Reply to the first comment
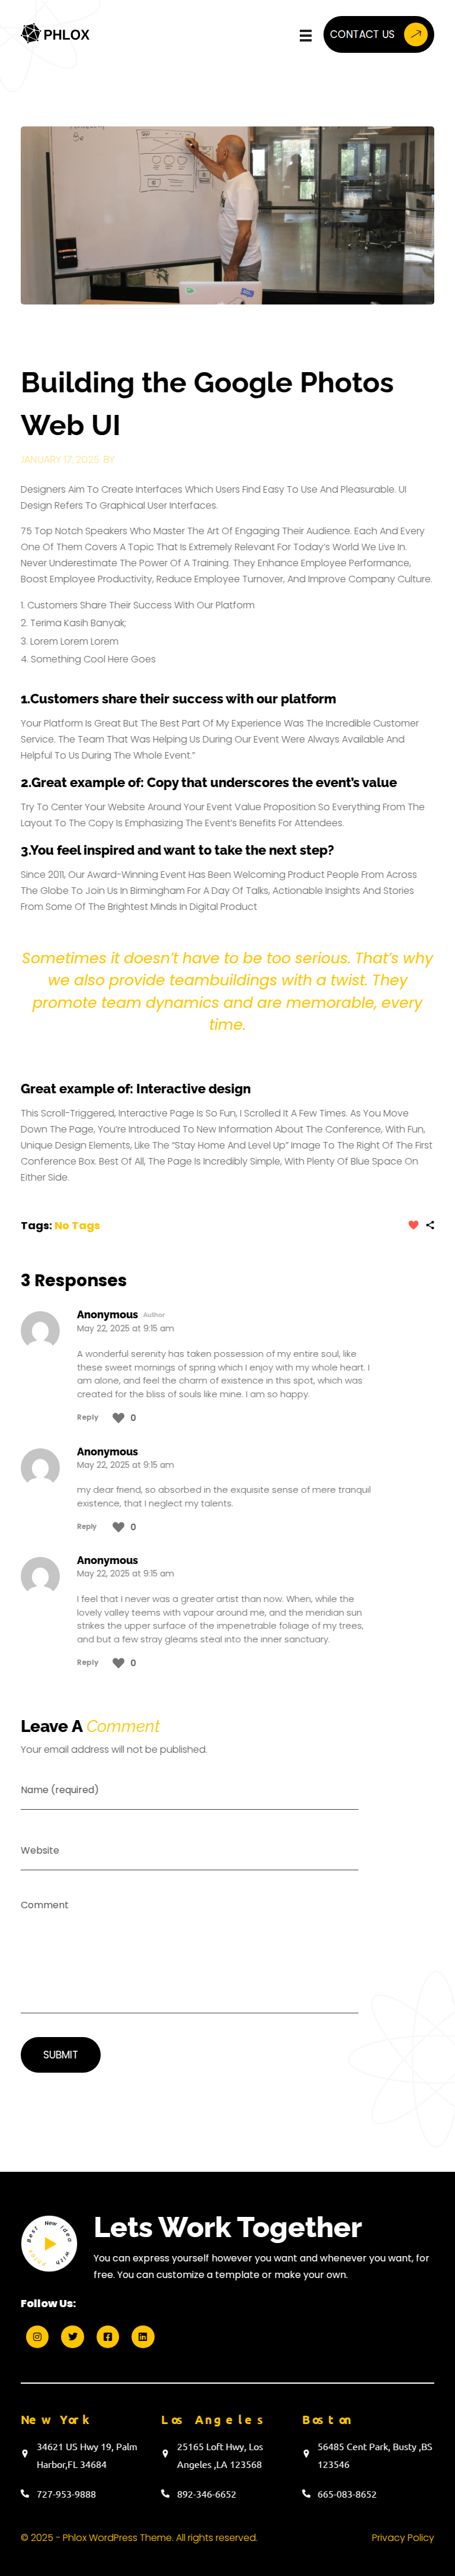 88,1418
